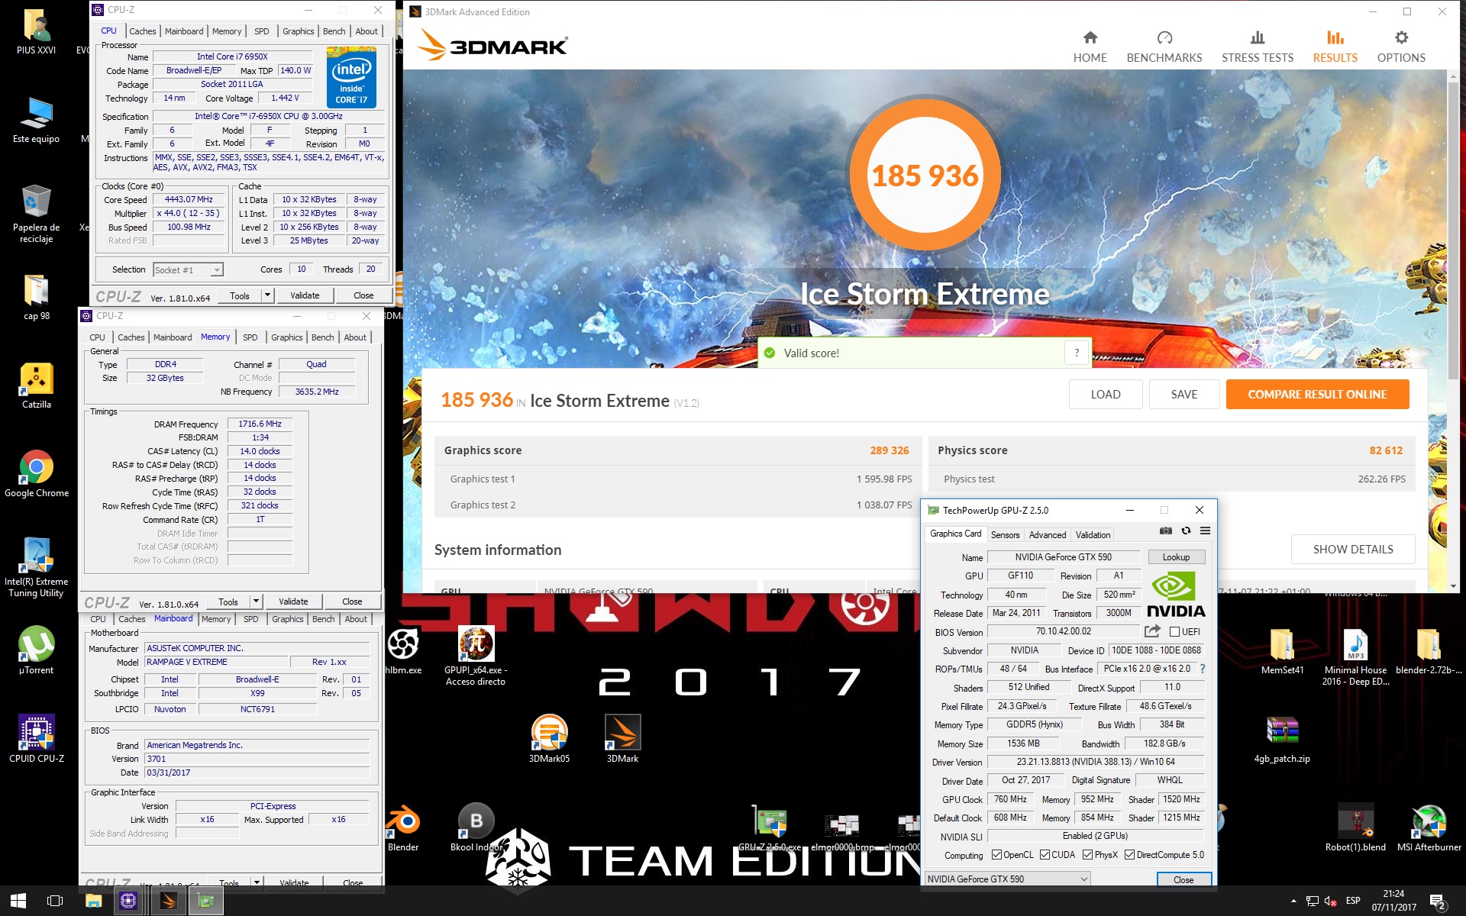Click the Bus Interface question mark help
This screenshot has width=1466, height=916.
tap(1202, 669)
